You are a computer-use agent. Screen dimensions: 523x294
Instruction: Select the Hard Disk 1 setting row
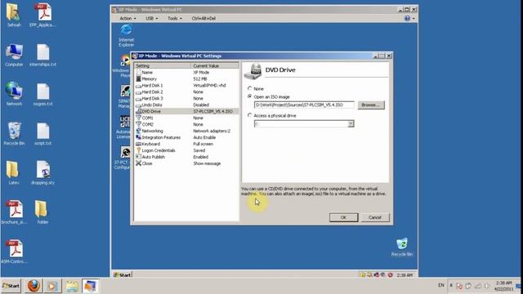click(x=186, y=85)
